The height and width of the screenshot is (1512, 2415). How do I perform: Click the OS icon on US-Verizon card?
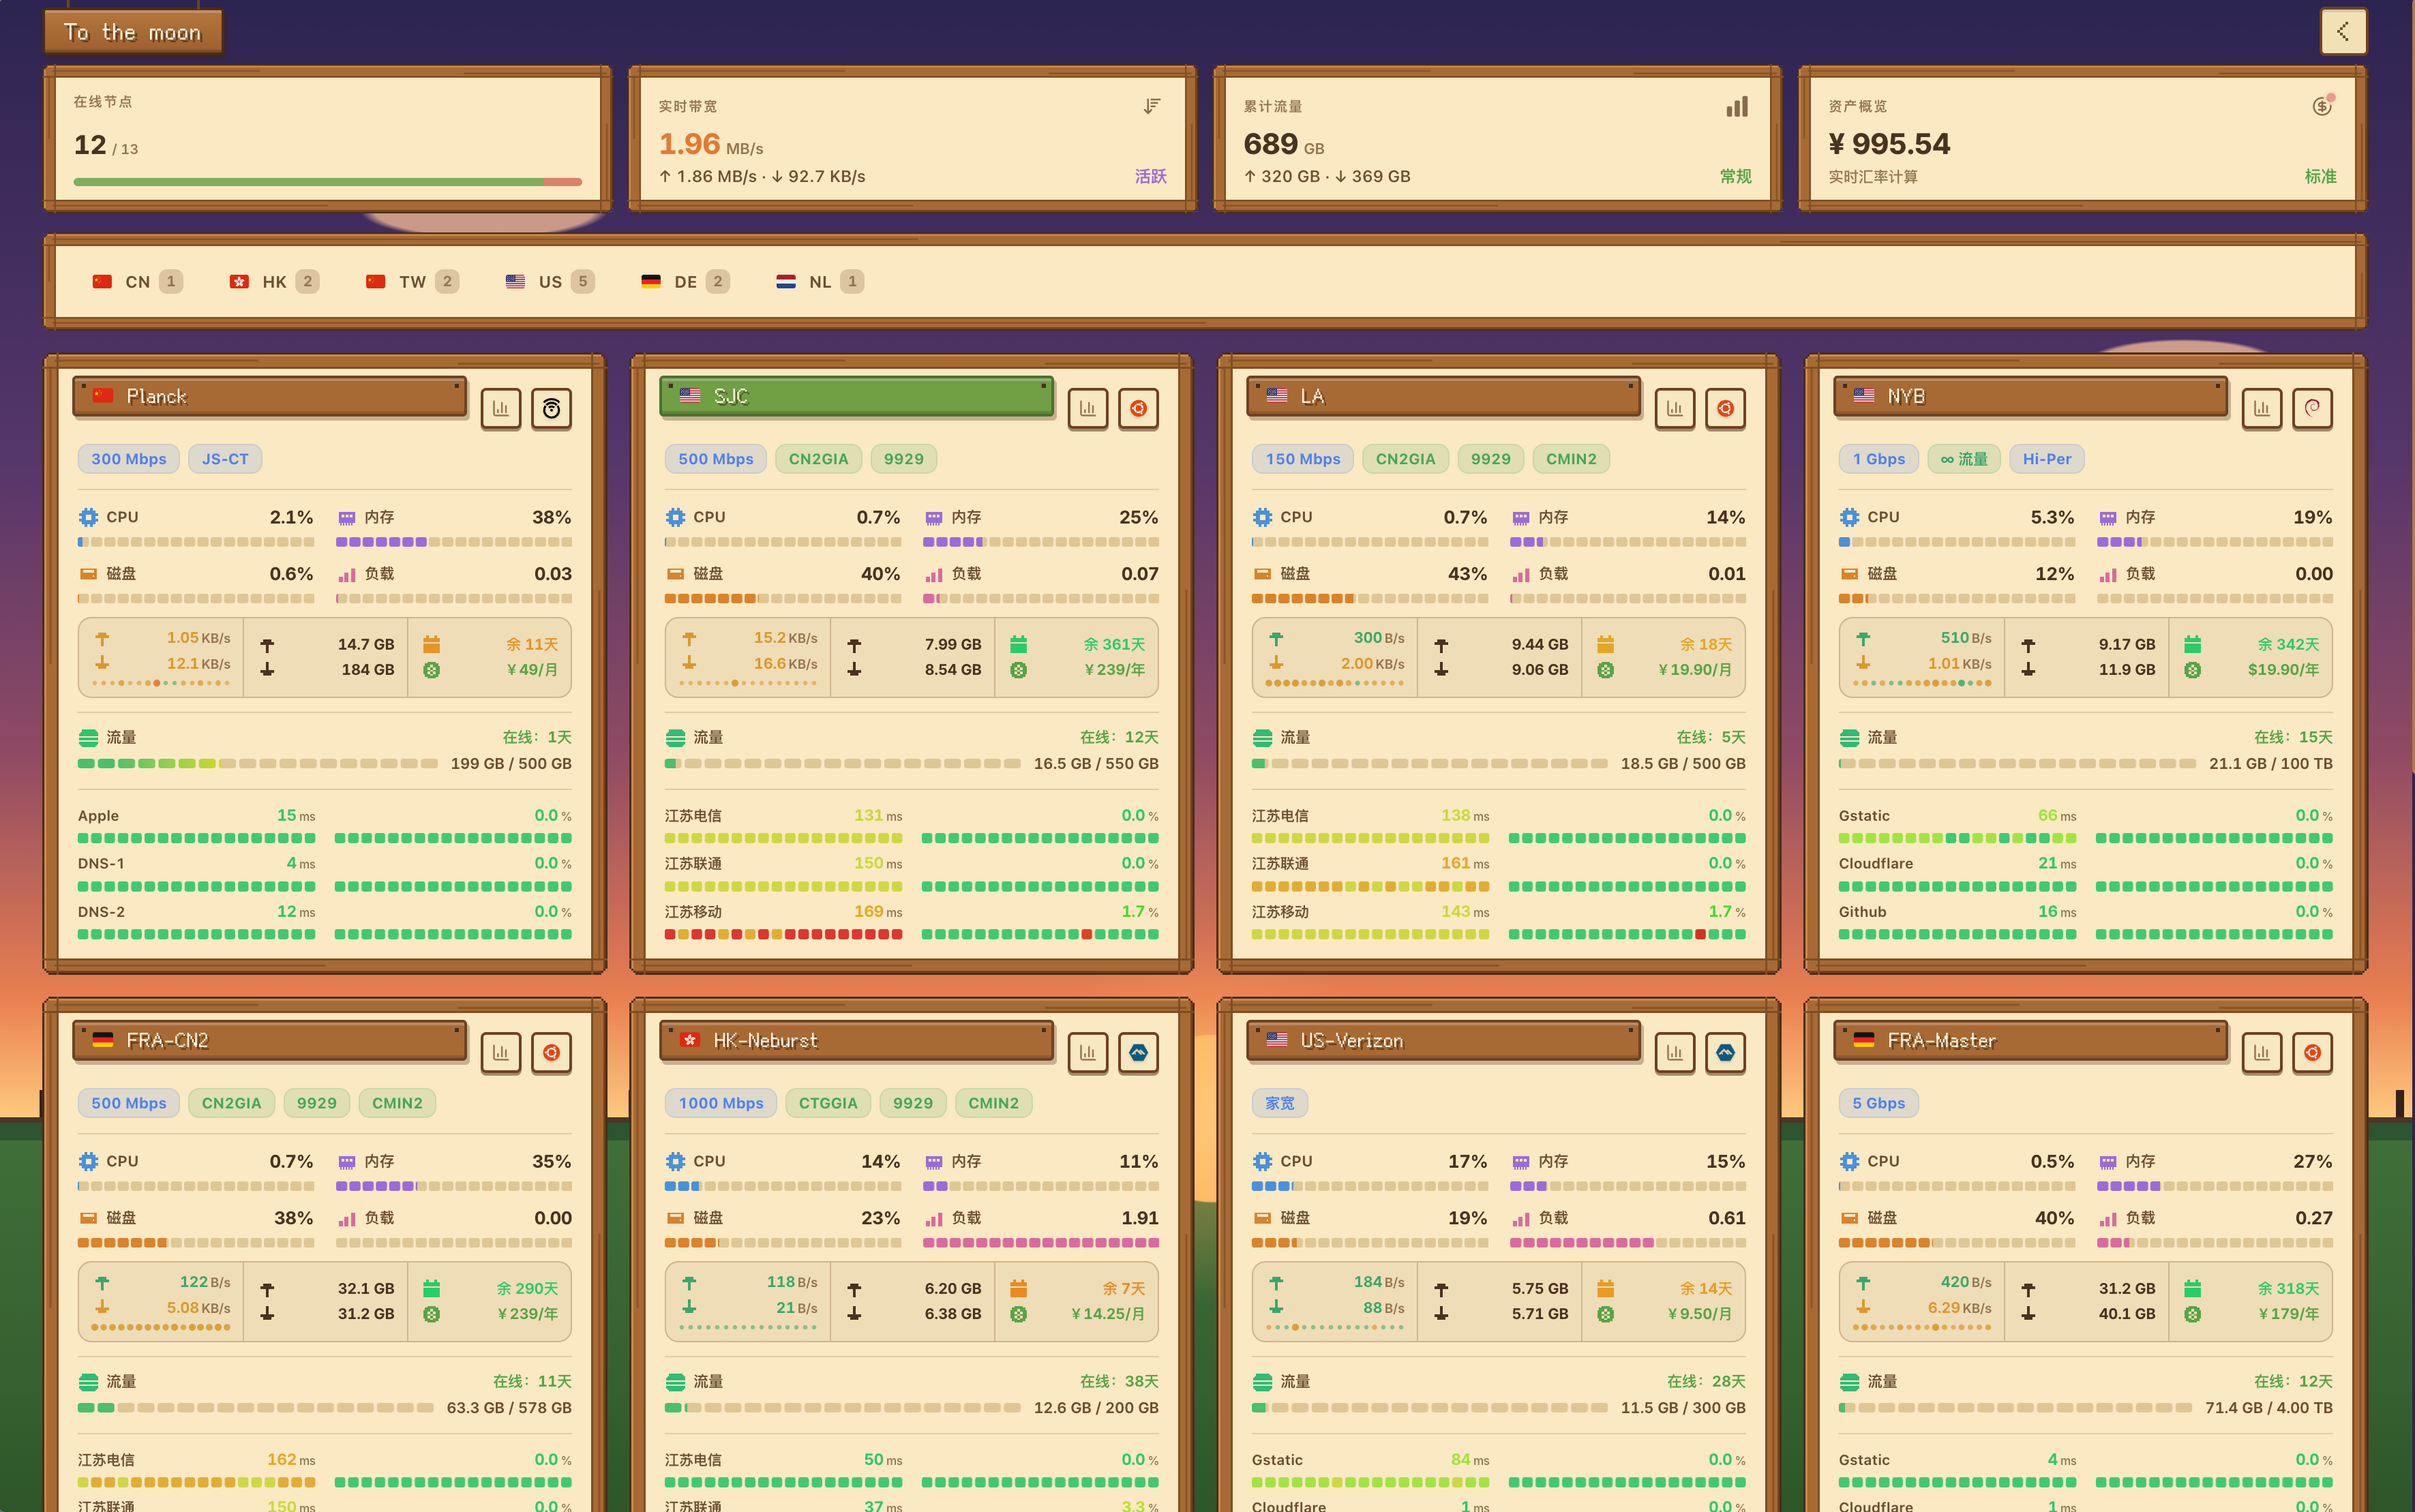coord(1725,1052)
